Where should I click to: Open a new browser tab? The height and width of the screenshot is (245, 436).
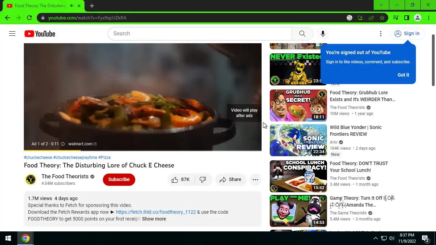[92, 6]
